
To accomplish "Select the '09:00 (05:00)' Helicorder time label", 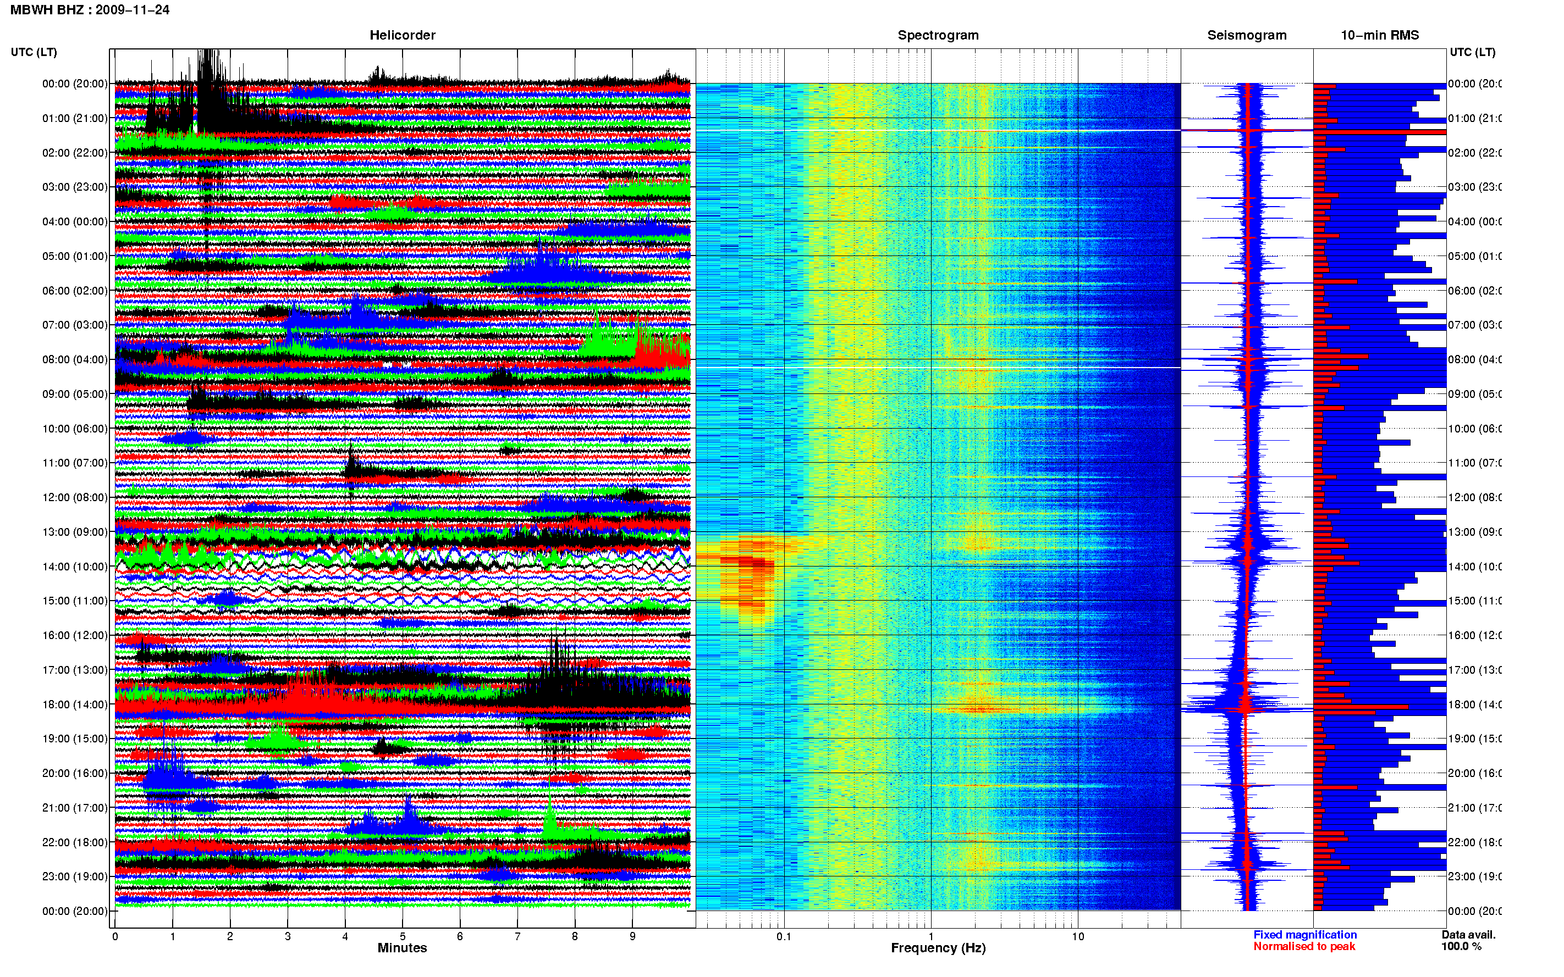I will pyautogui.click(x=75, y=394).
